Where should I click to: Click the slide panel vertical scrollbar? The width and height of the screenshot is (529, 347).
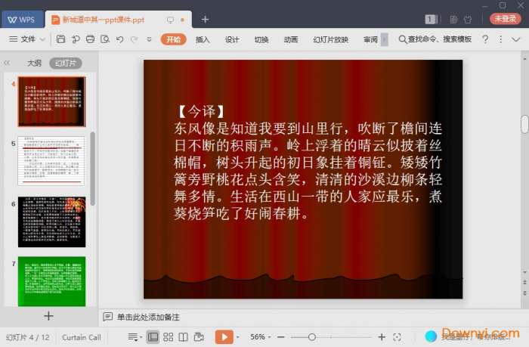pyautogui.click(x=92, y=168)
